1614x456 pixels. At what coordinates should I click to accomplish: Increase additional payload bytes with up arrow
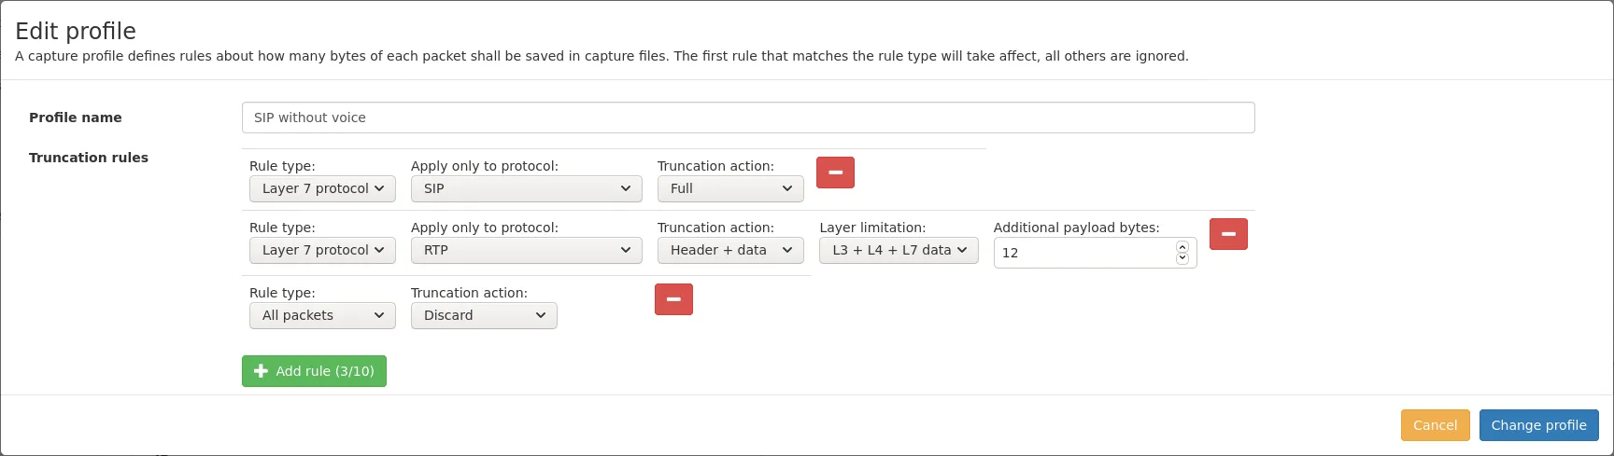pyautogui.click(x=1182, y=247)
